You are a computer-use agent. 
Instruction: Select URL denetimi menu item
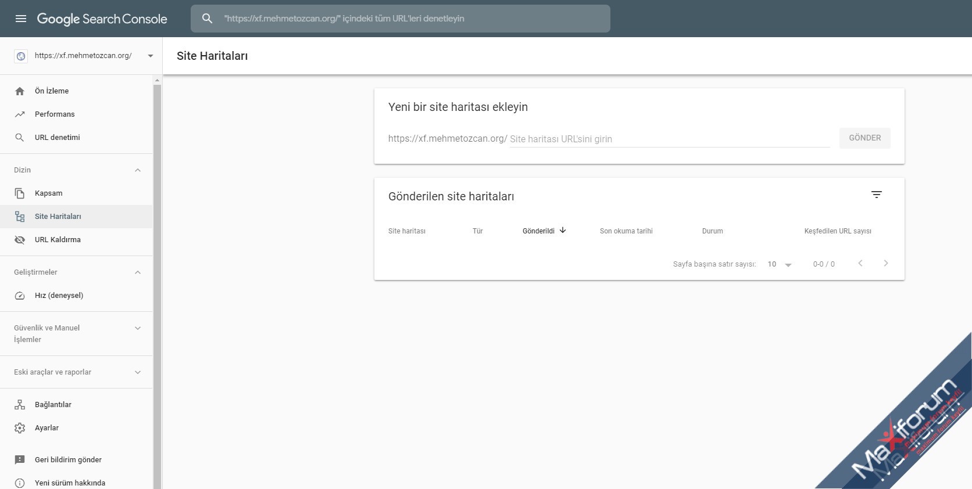point(76,138)
